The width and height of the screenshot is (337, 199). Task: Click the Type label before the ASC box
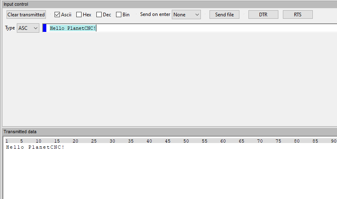[10, 28]
